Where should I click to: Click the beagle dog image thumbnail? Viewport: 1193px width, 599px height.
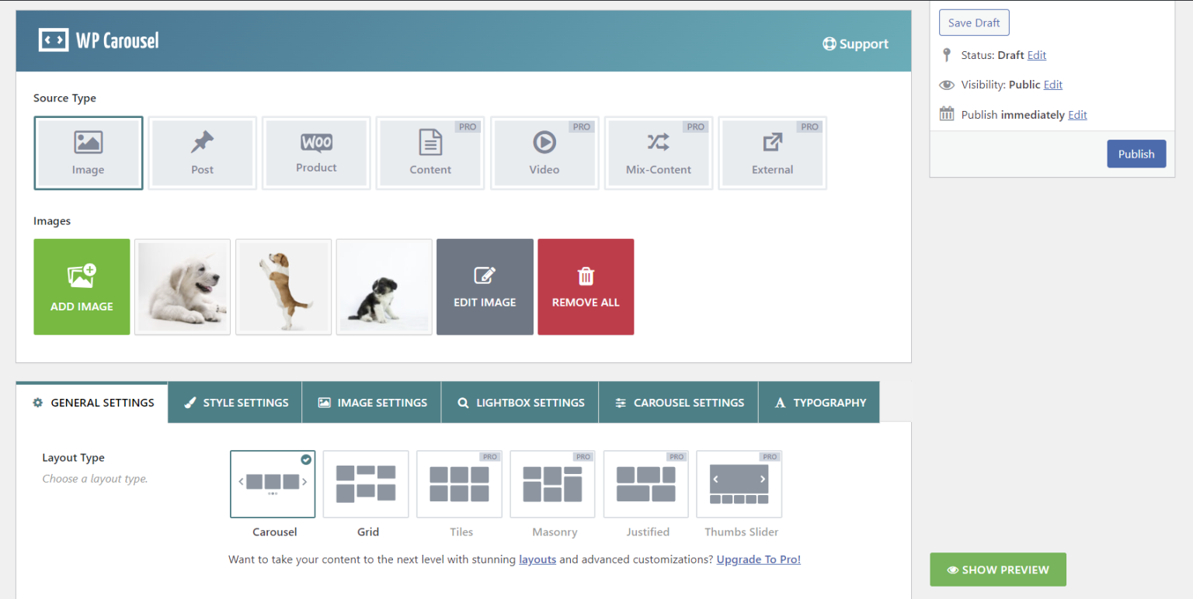point(283,286)
